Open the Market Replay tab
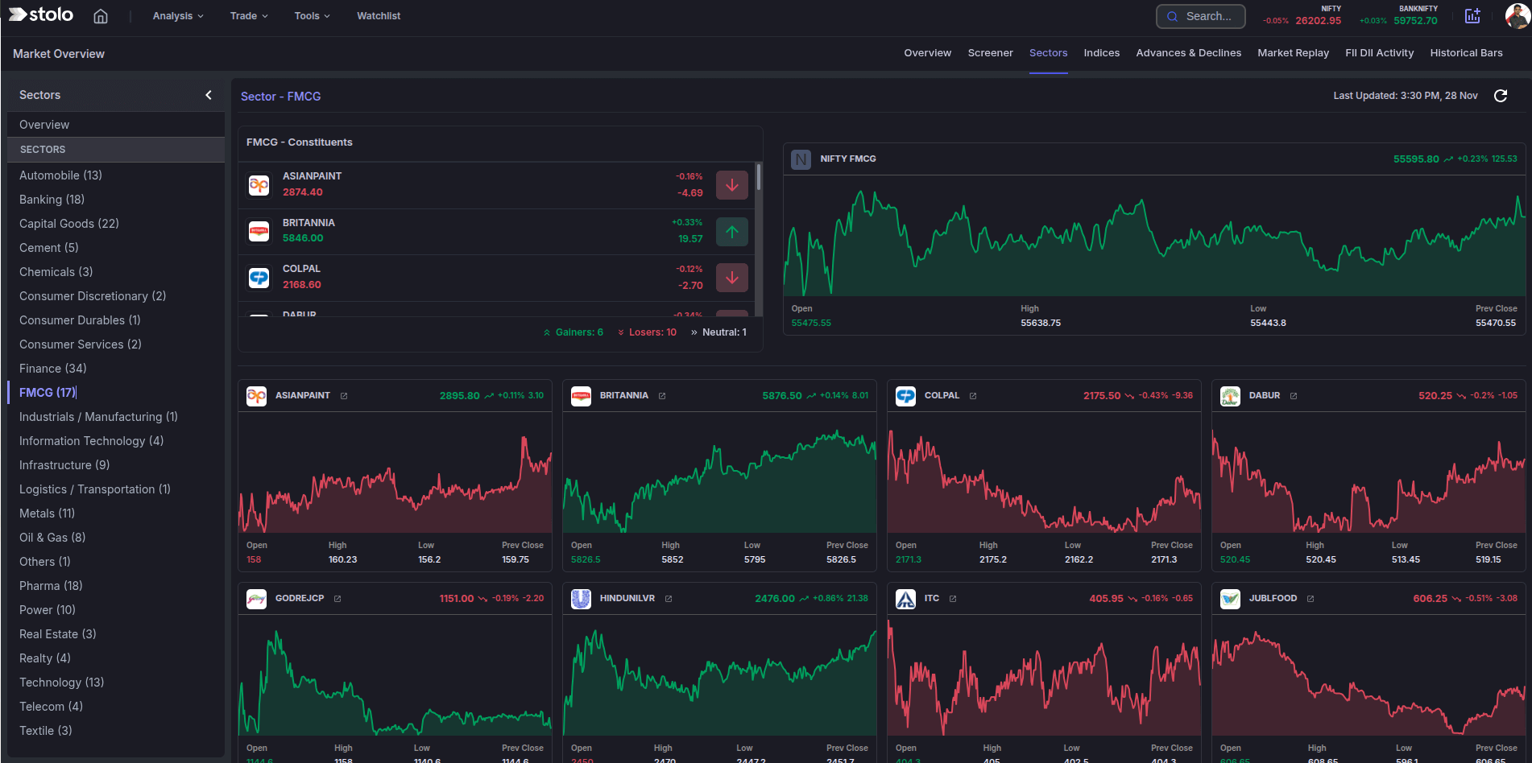Viewport: 1532px width, 763px height. pyautogui.click(x=1293, y=52)
